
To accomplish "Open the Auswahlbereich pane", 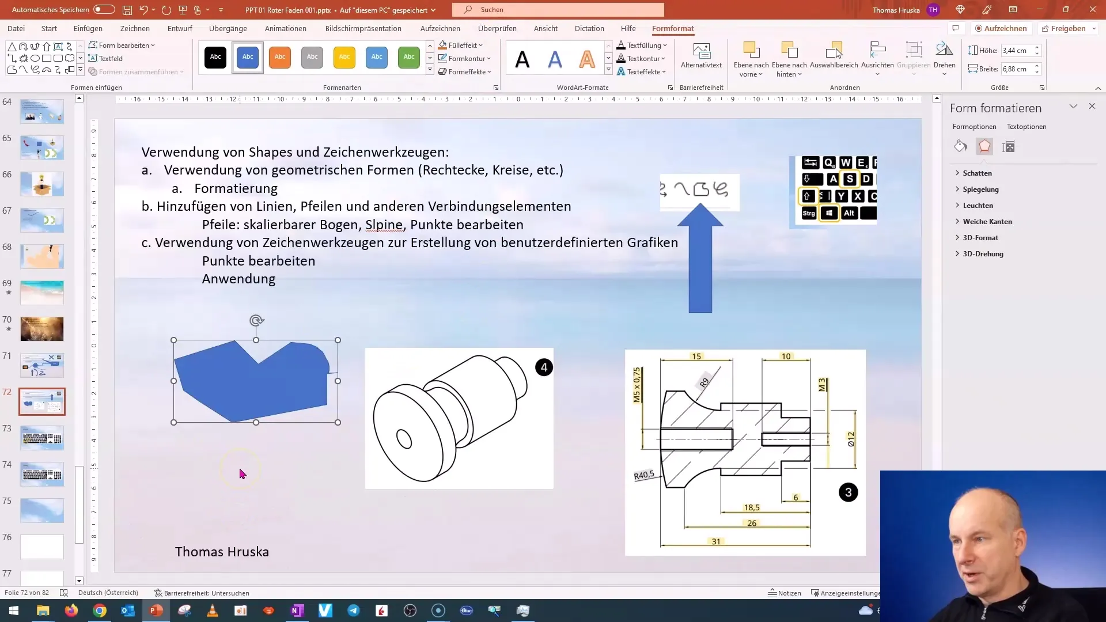I will coord(834,55).
